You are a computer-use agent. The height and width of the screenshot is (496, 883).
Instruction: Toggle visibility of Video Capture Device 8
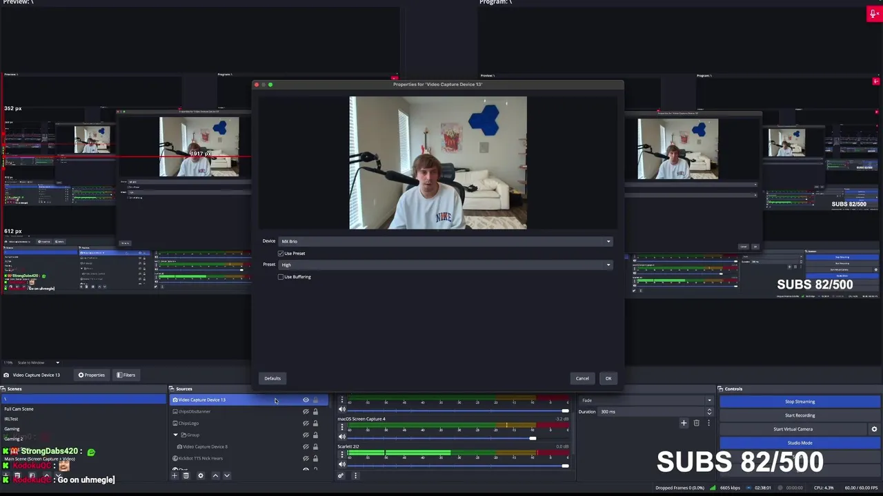click(x=306, y=447)
